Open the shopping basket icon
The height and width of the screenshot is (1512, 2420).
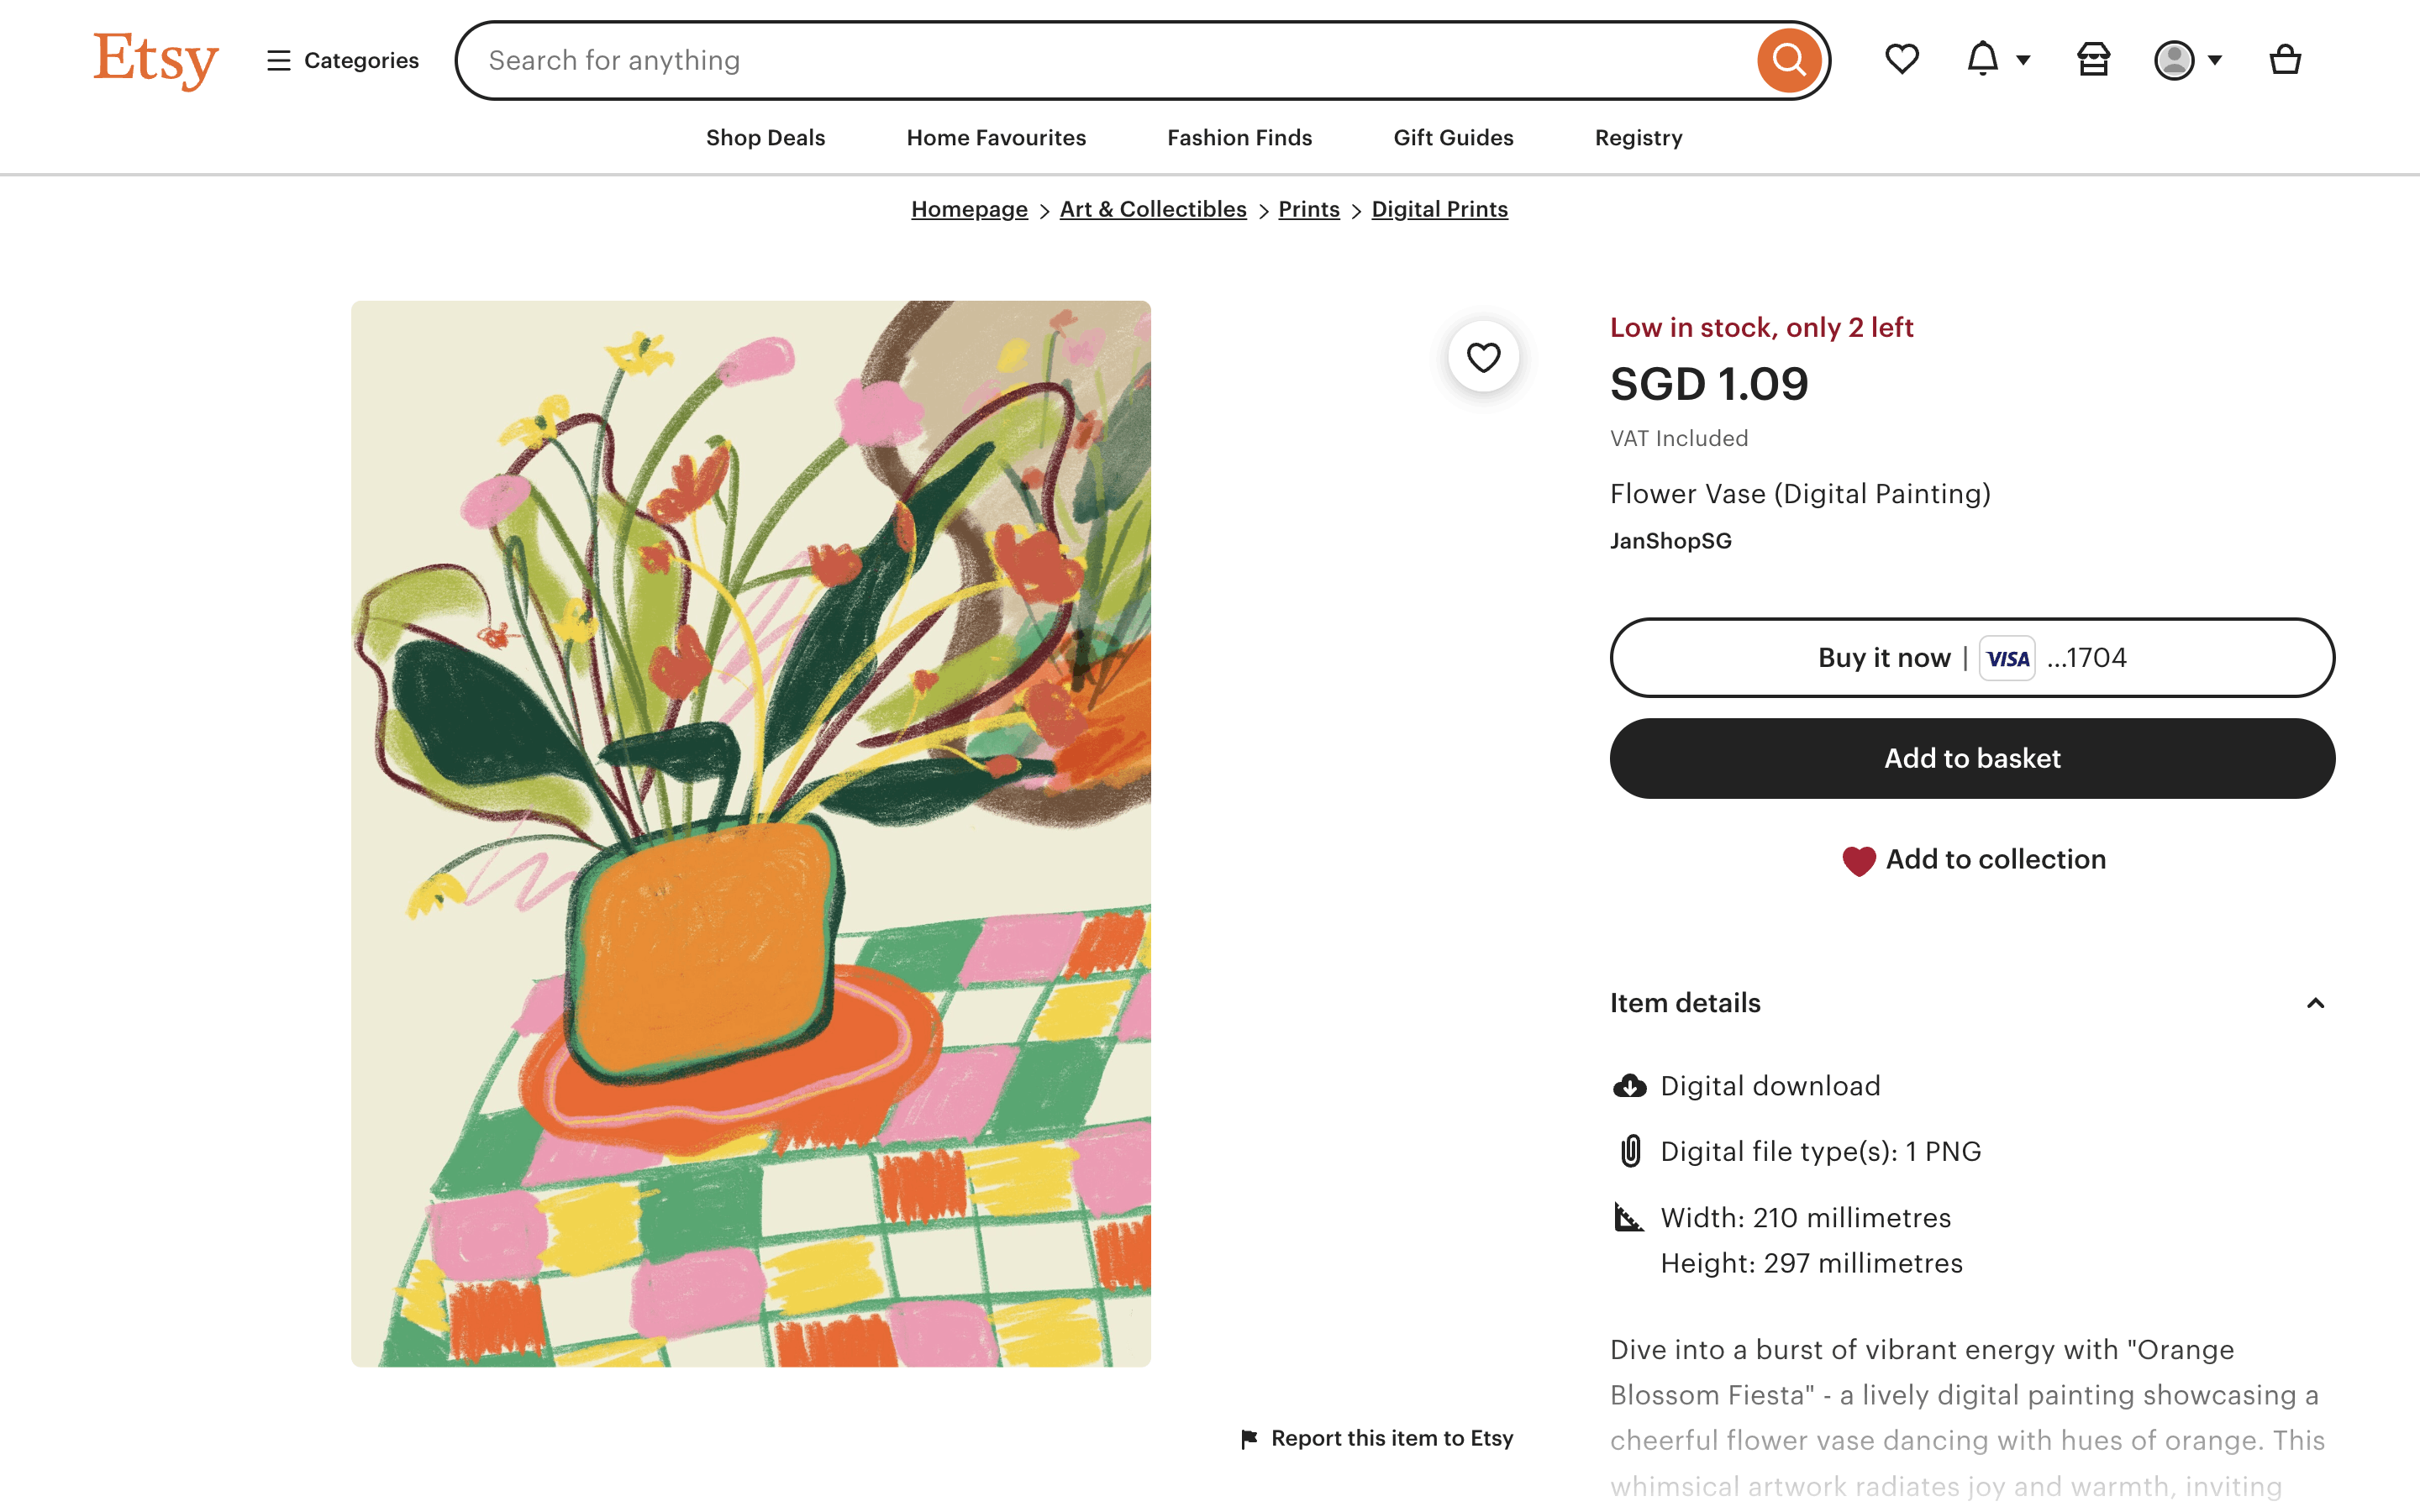[2284, 60]
